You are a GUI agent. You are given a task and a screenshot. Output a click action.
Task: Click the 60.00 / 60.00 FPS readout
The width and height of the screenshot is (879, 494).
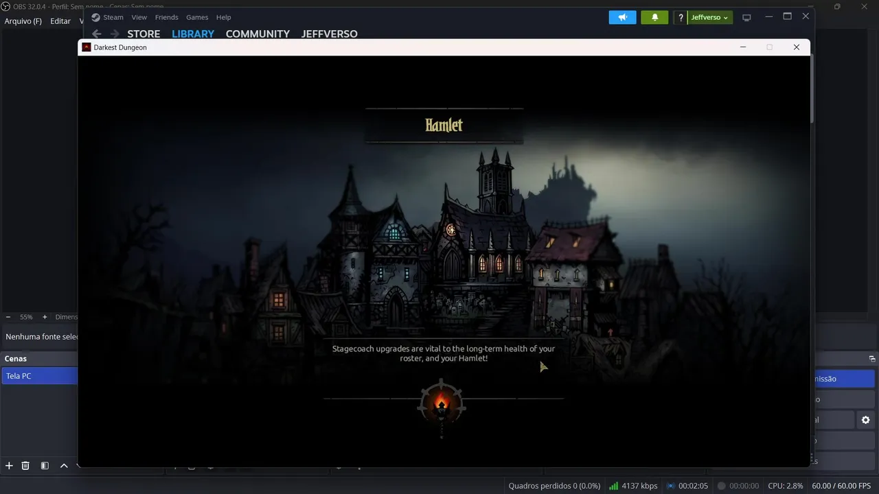tap(843, 486)
